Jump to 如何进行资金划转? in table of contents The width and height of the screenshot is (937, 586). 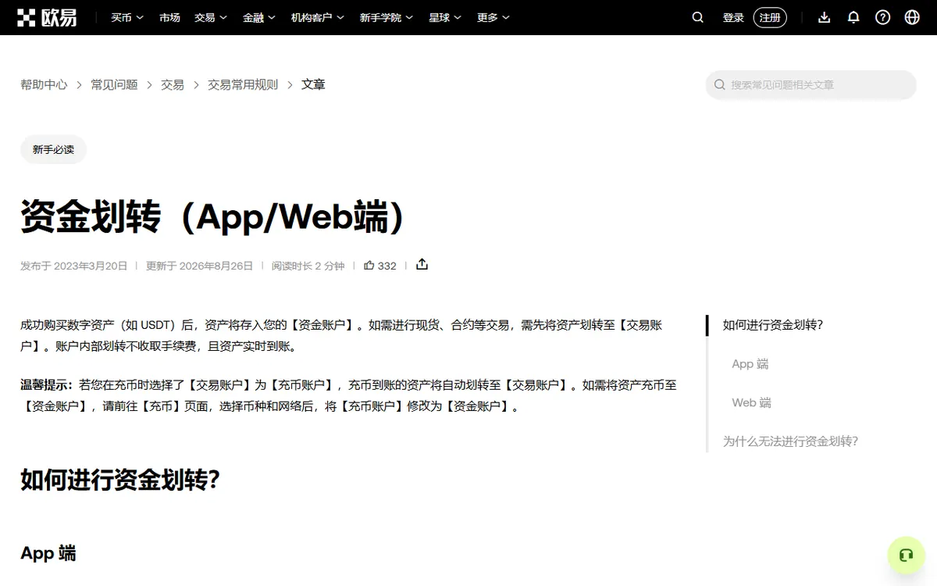coord(773,325)
